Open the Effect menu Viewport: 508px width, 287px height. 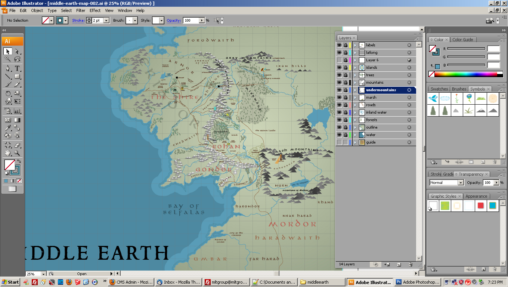coord(95,10)
